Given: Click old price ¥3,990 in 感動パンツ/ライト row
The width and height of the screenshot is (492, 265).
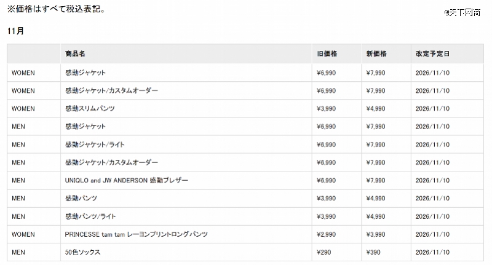Looking at the screenshot, I should 327,216.
